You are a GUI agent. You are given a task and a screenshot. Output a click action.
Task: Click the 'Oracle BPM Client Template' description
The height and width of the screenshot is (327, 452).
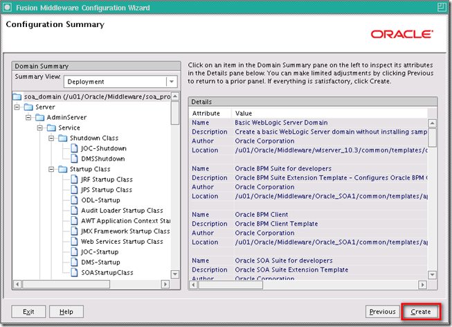pos(276,224)
